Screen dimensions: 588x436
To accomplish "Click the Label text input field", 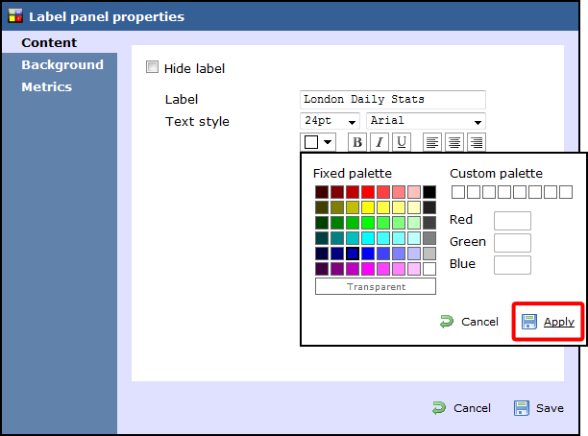I will click(392, 100).
